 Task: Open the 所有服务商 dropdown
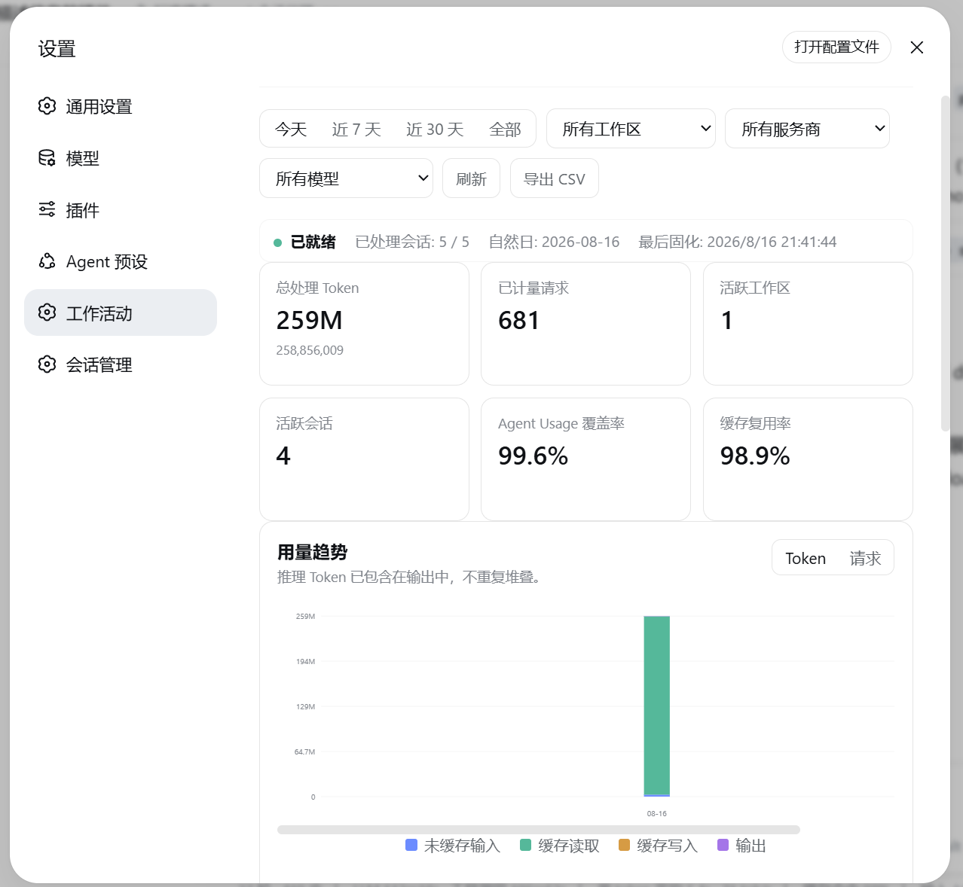point(807,129)
